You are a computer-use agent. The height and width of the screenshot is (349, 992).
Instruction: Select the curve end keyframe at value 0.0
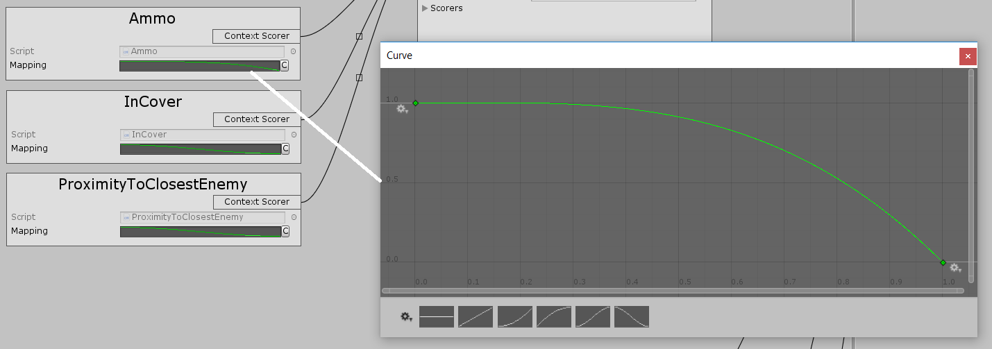(x=943, y=262)
